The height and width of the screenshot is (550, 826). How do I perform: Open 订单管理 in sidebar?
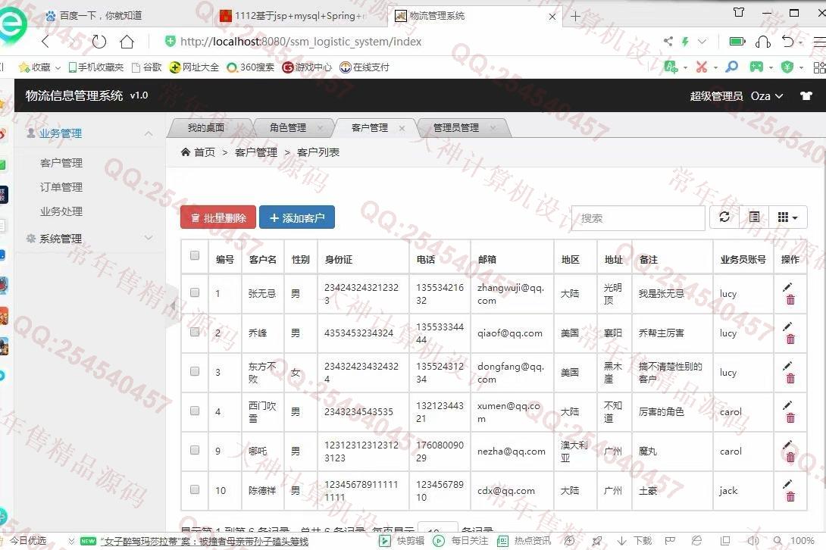point(61,187)
